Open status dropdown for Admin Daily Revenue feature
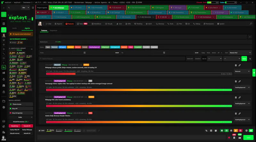256x142 pixels. pos(242,120)
